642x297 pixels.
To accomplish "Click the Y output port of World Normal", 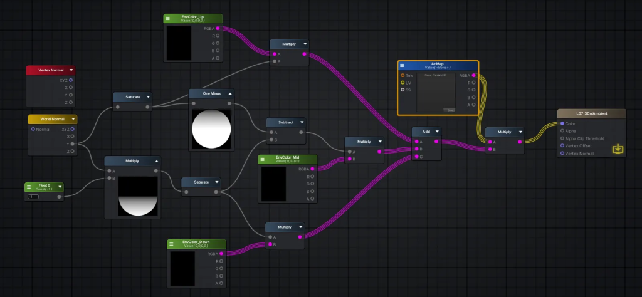I will (x=72, y=143).
